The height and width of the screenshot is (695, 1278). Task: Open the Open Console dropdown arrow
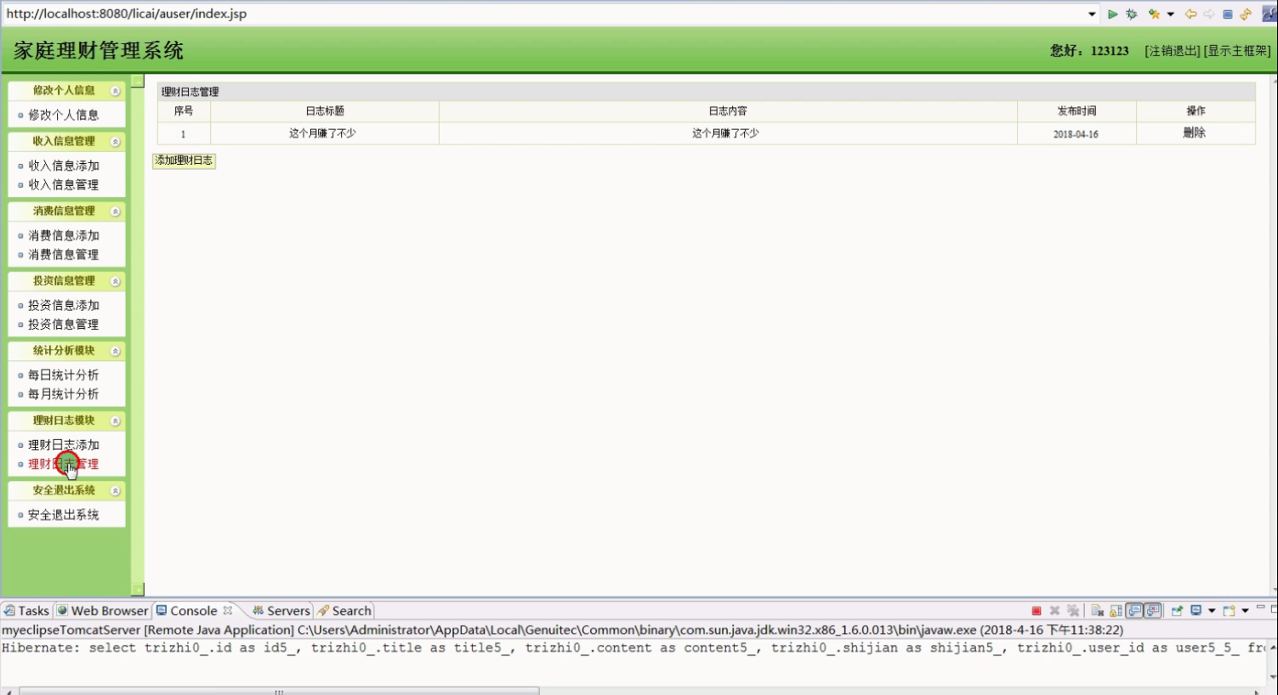[x=1245, y=611]
